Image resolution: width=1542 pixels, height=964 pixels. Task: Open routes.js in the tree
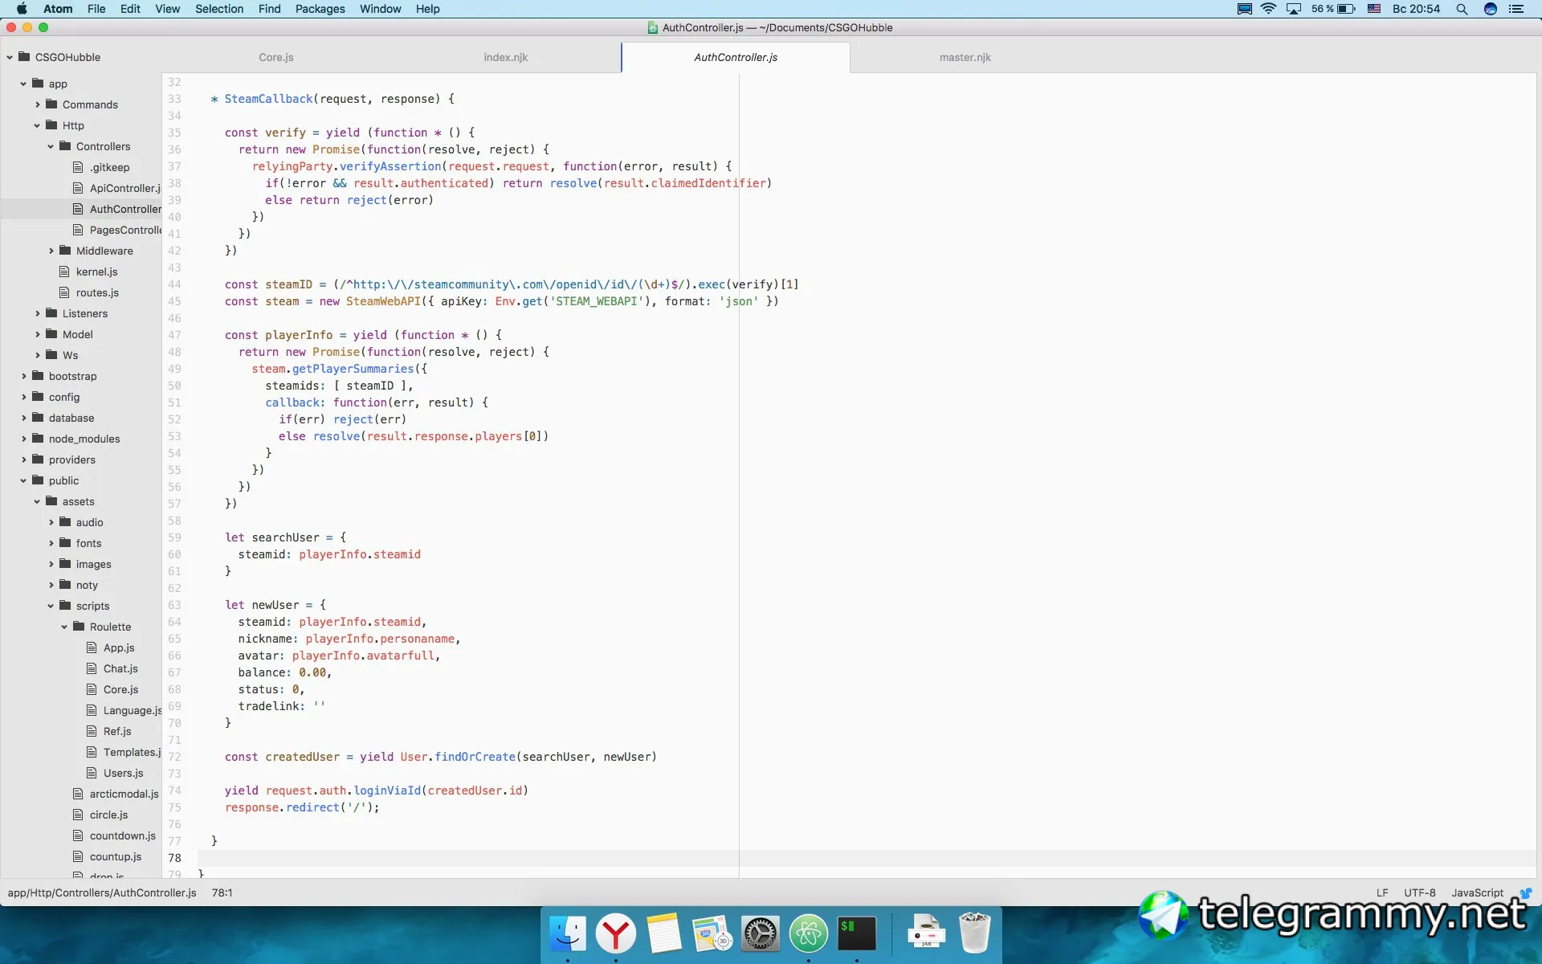(97, 292)
